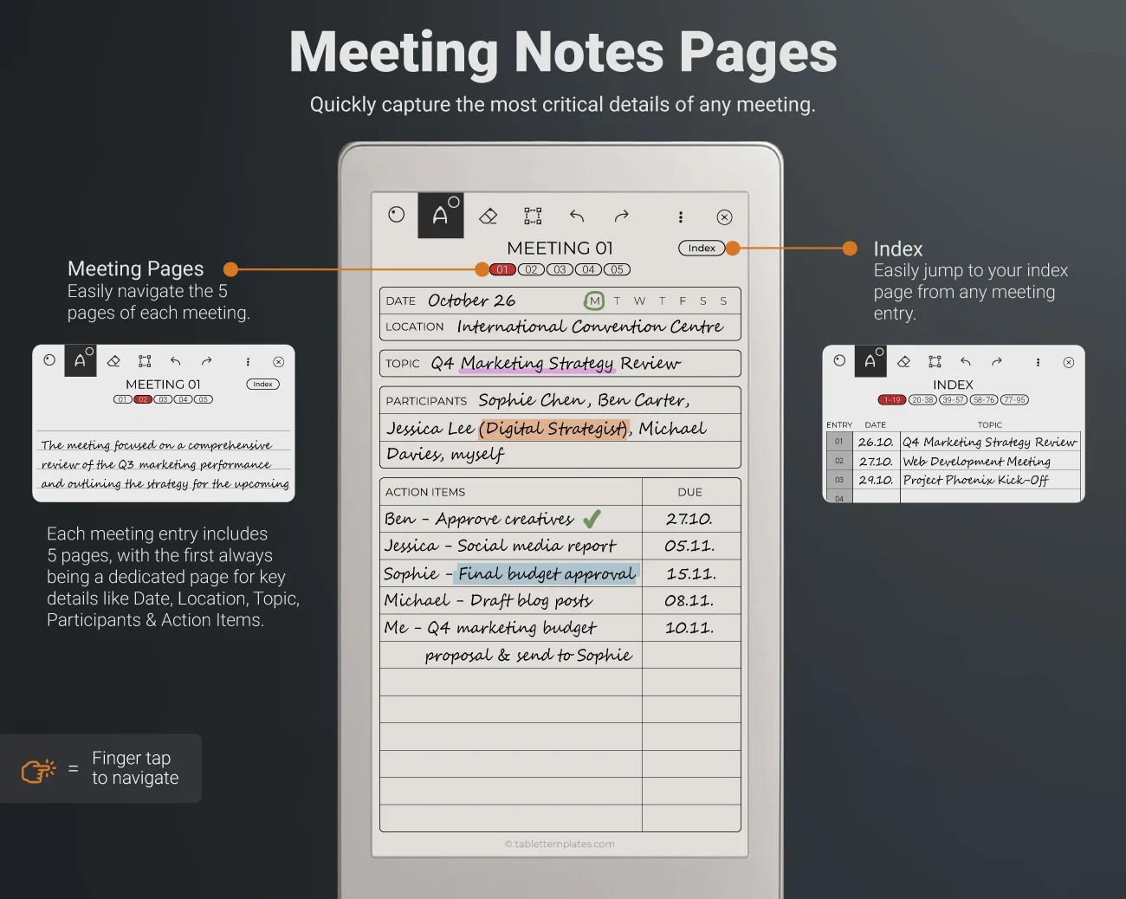Go to page 02 on the main tablet
The image size is (1126, 899).
pos(532,269)
